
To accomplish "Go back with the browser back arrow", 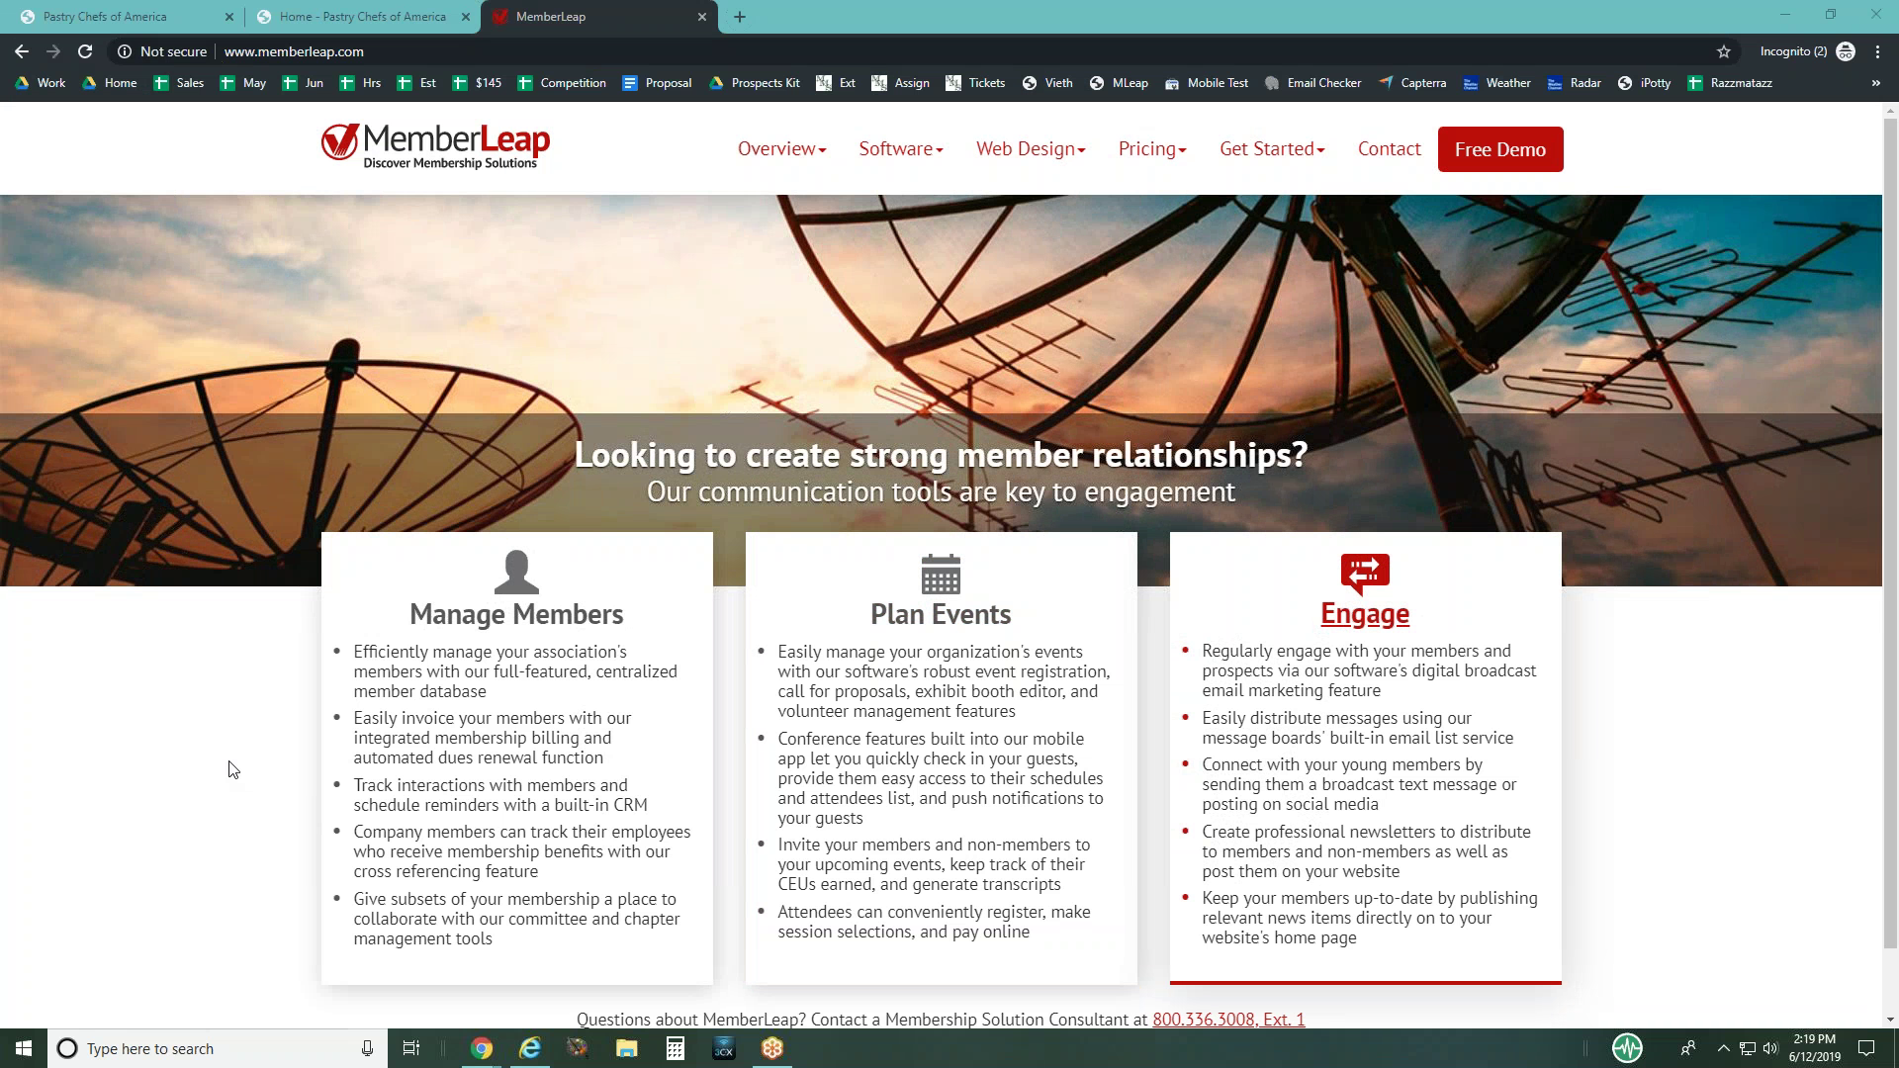I will click(22, 51).
